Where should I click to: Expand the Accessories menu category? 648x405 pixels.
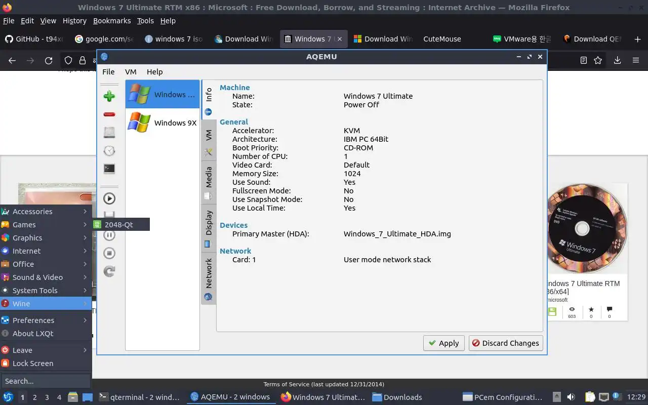tap(46, 212)
